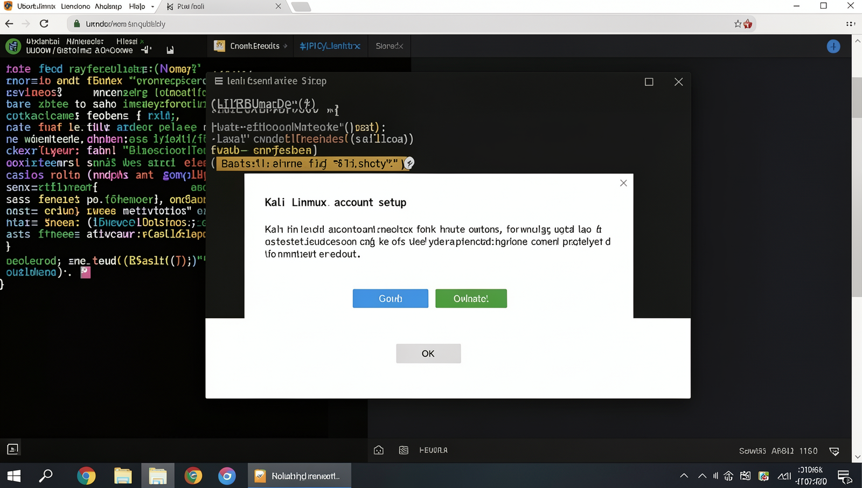The width and height of the screenshot is (862, 488).
Task: Click the panel icon at the bottom left
Action: (12, 449)
